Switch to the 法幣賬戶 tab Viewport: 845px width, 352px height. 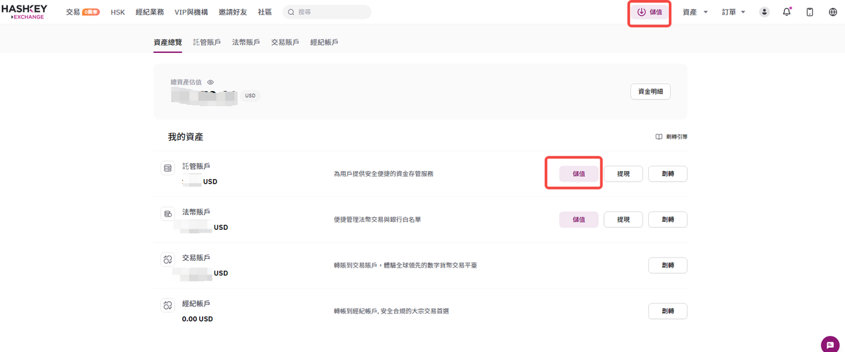[x=246, y=42]
